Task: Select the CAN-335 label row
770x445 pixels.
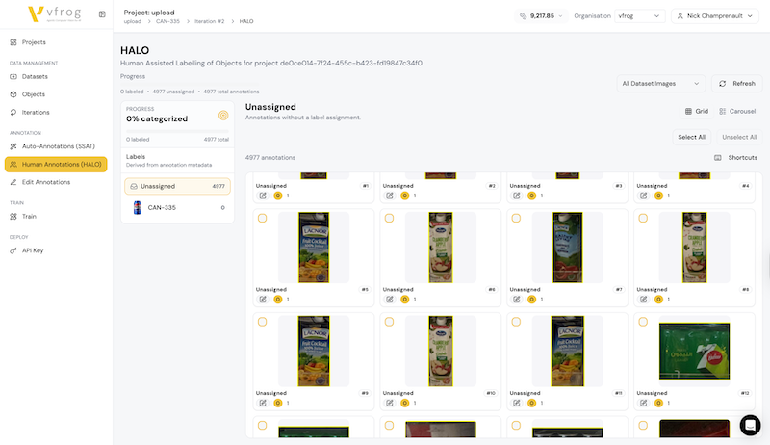Action: coord(177,208)
